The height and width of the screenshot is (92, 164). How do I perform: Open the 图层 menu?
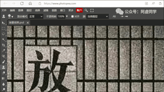29,10
